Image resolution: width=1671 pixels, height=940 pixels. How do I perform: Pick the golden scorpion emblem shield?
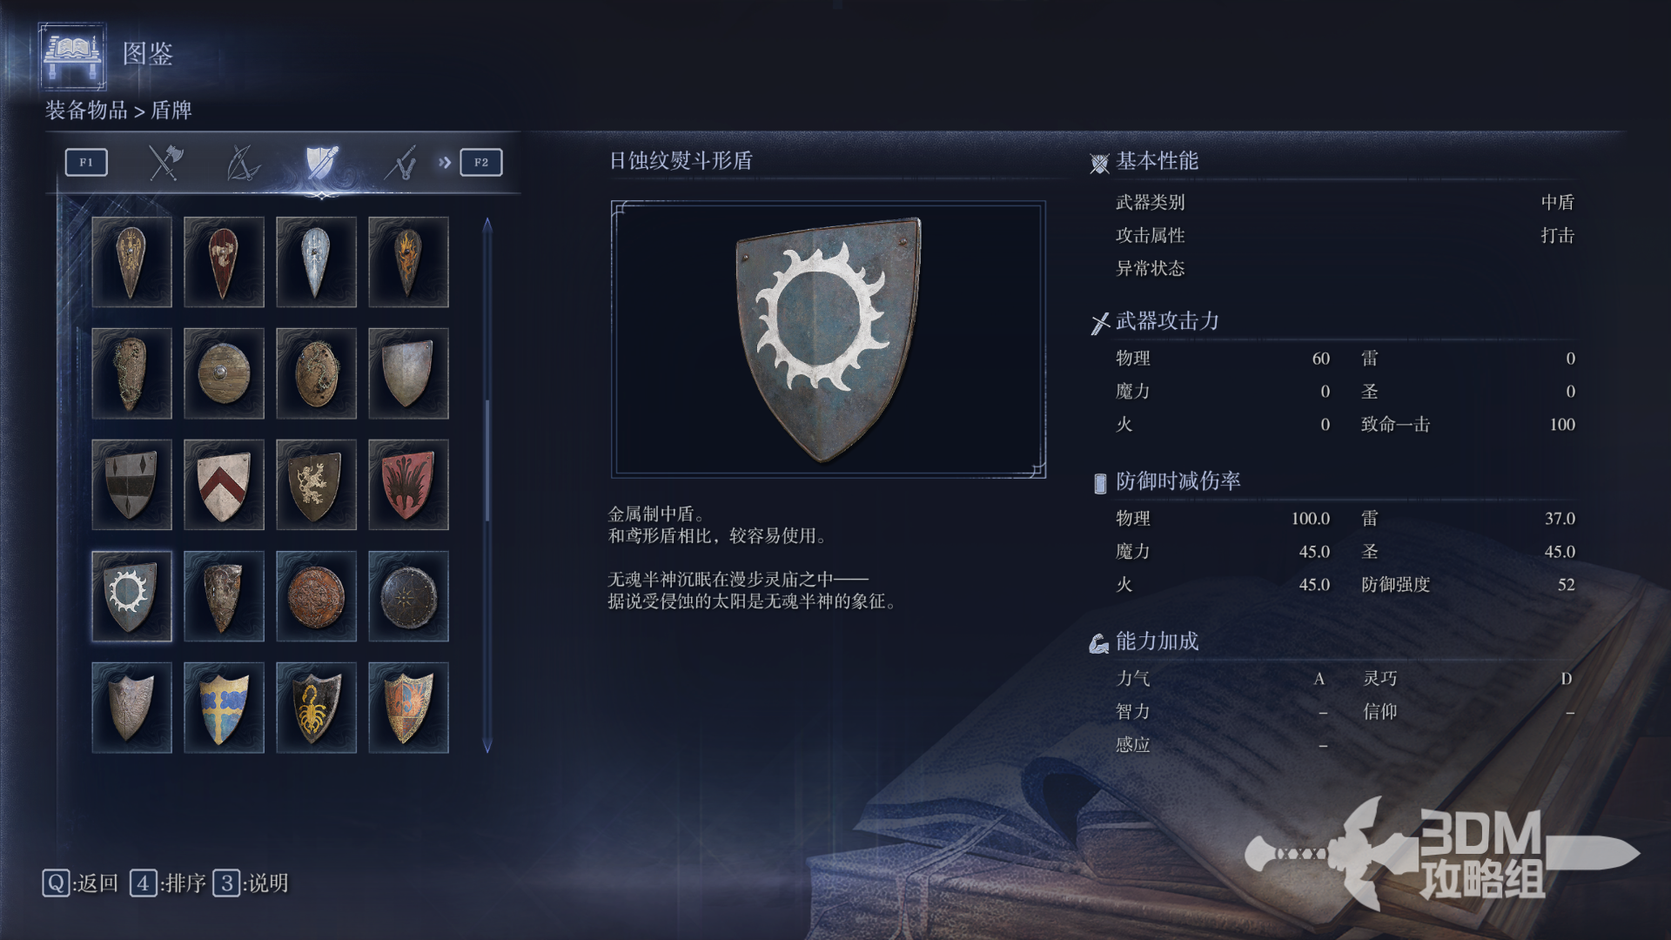pyautogui.click(x=316, y=708)
